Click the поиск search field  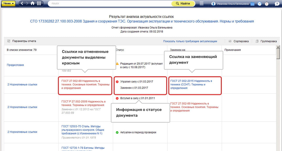coord(109,3)
